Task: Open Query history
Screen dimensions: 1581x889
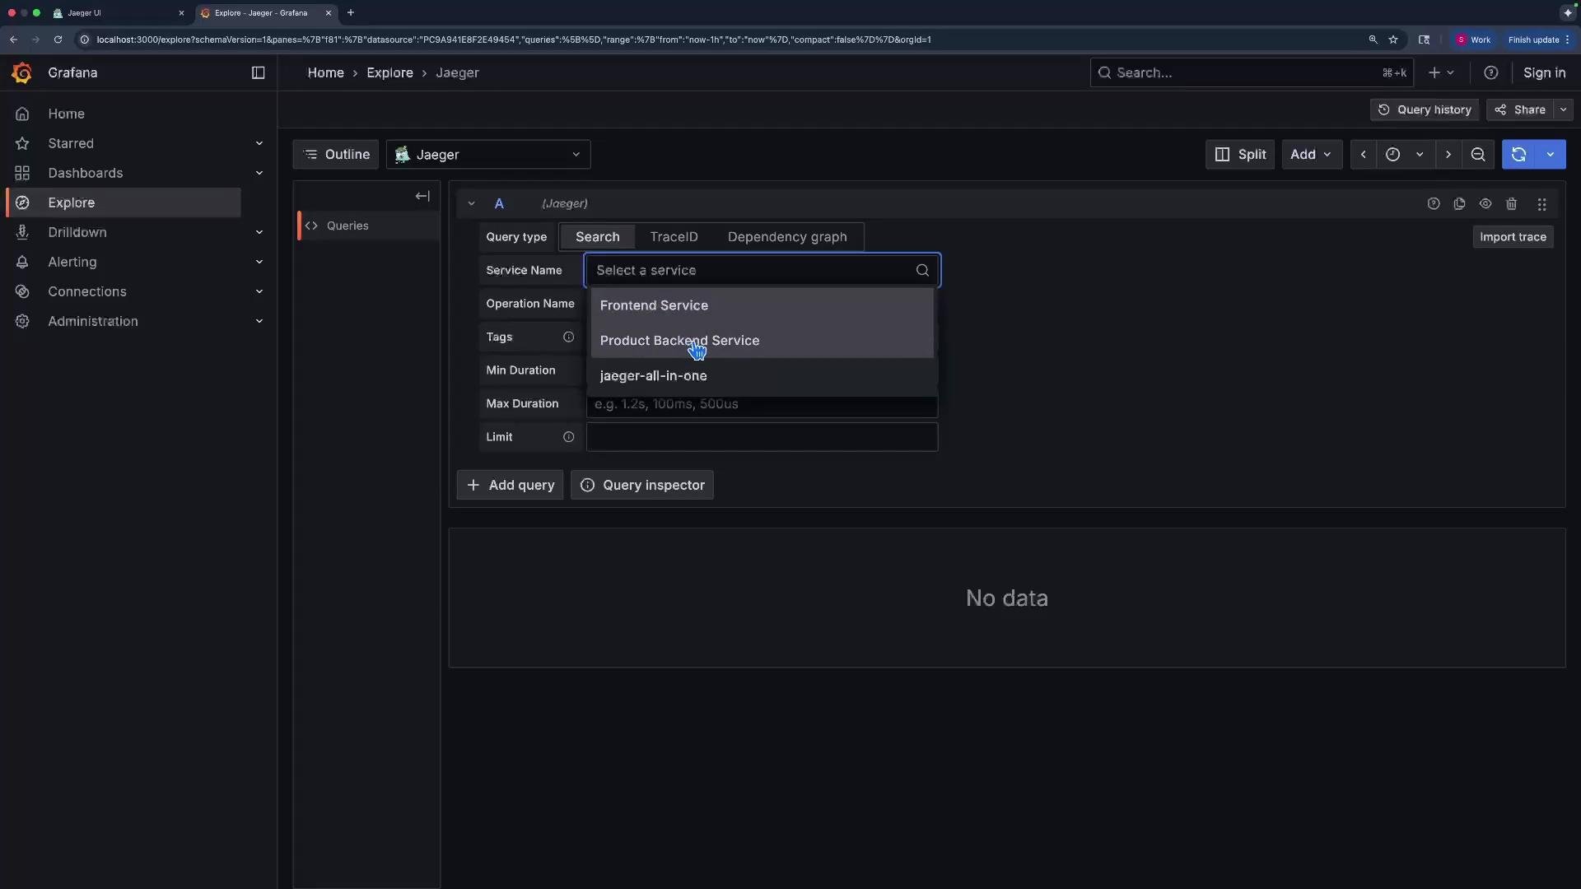Action: pyautogui.click(x=1425, y=109)
